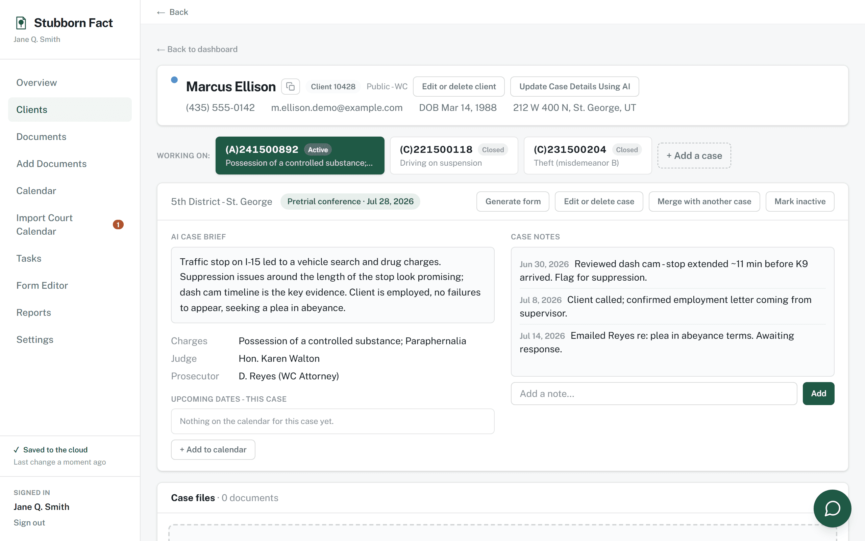Click the Pretrial conference Jul 28 badge

point(350,202)
